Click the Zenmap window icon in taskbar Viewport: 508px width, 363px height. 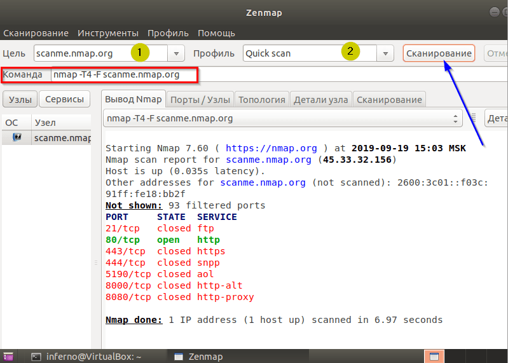179,357
